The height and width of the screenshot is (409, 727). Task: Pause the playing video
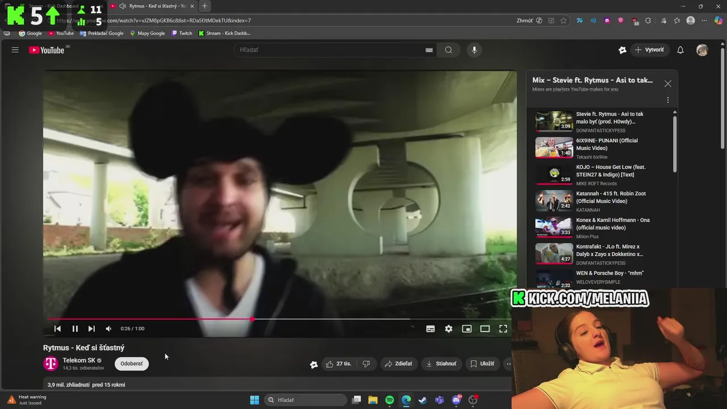pyautogui.click(x=75, y=328)
